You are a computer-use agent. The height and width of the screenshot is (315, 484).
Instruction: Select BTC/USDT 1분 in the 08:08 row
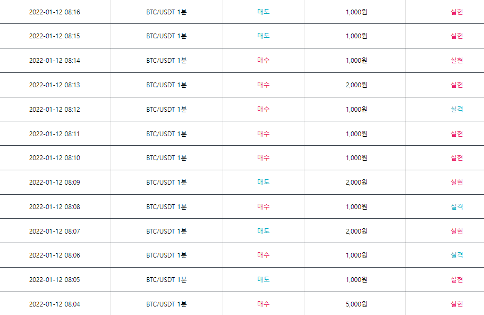coord(166,206)
